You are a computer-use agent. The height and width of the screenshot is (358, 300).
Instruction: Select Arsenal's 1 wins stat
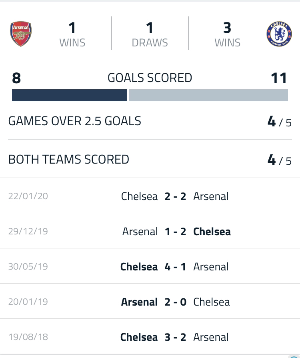tap(72, 34)
